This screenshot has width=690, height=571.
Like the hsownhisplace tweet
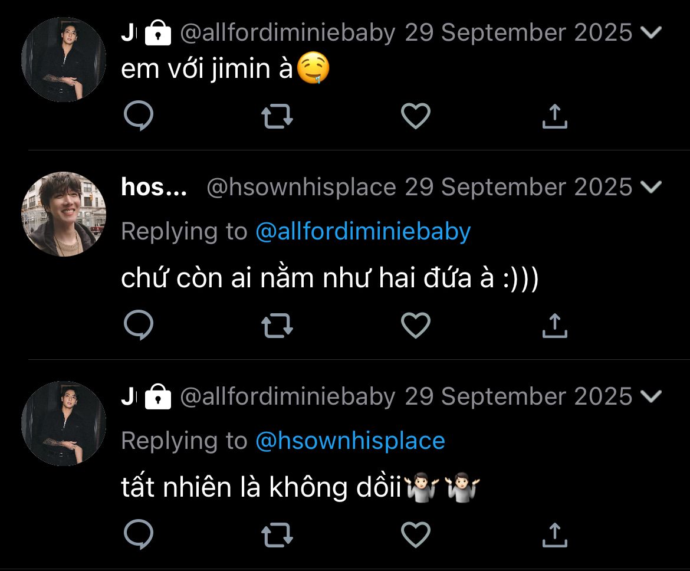click(416, 325)
